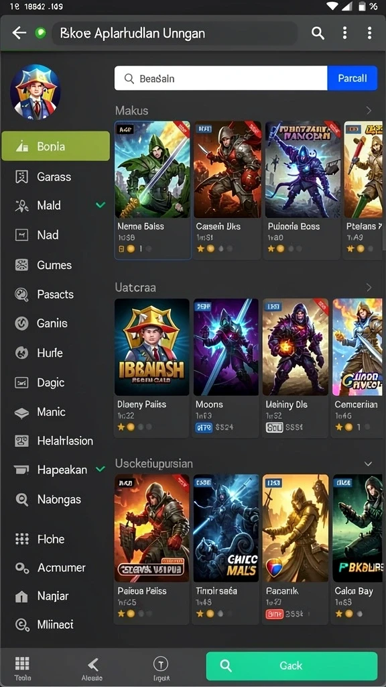Click the Beadaln search input field
This screenshot has width=386, height=687.
coord(220,78)
